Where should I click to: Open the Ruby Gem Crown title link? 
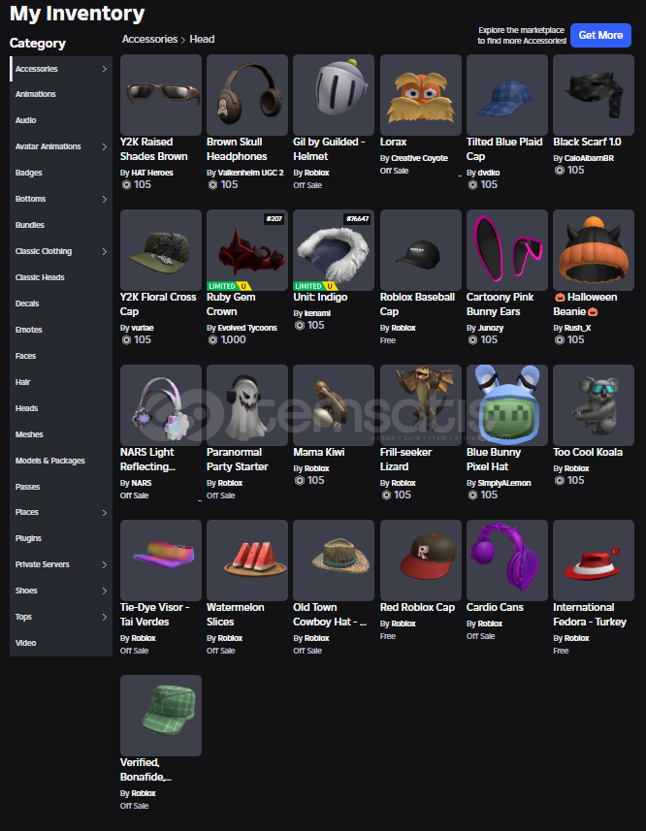(231, 304)
